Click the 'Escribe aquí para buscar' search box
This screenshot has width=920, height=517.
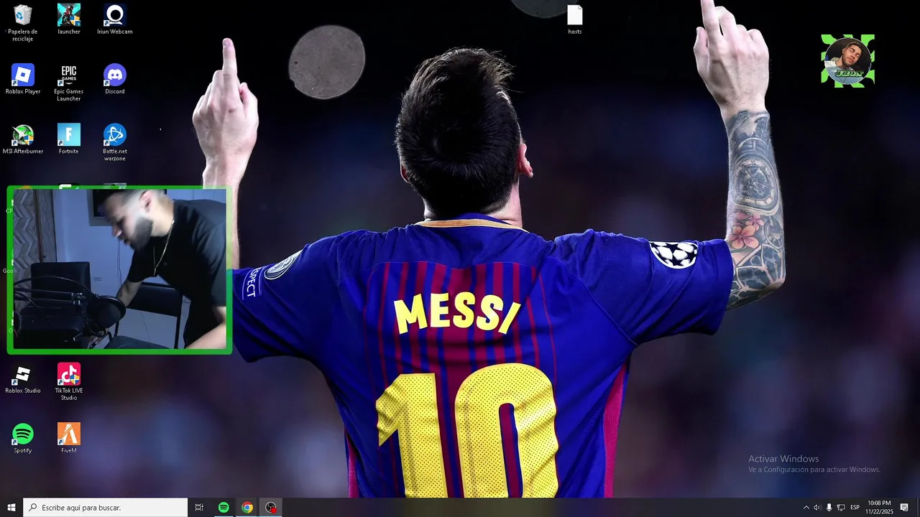(106, 508)
